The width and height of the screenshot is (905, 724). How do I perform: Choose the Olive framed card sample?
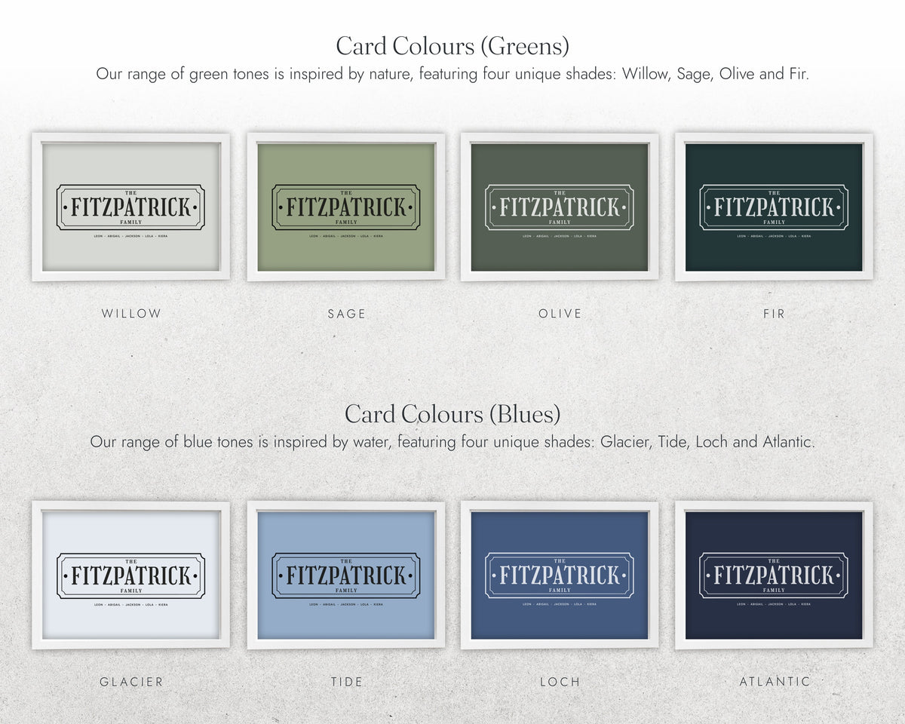tap(560, 207)
